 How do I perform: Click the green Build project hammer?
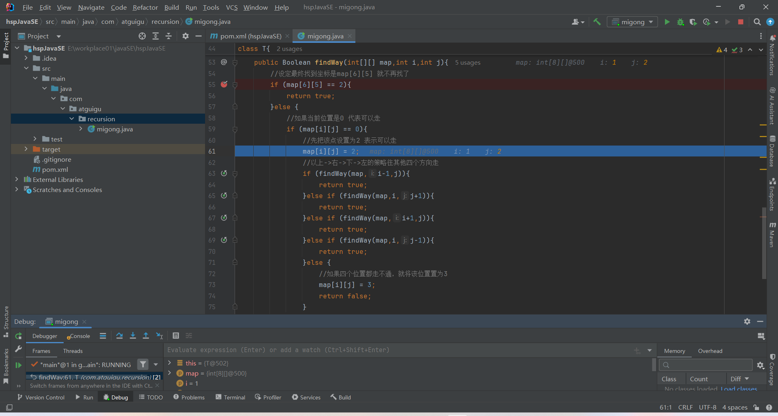(597, 22)
